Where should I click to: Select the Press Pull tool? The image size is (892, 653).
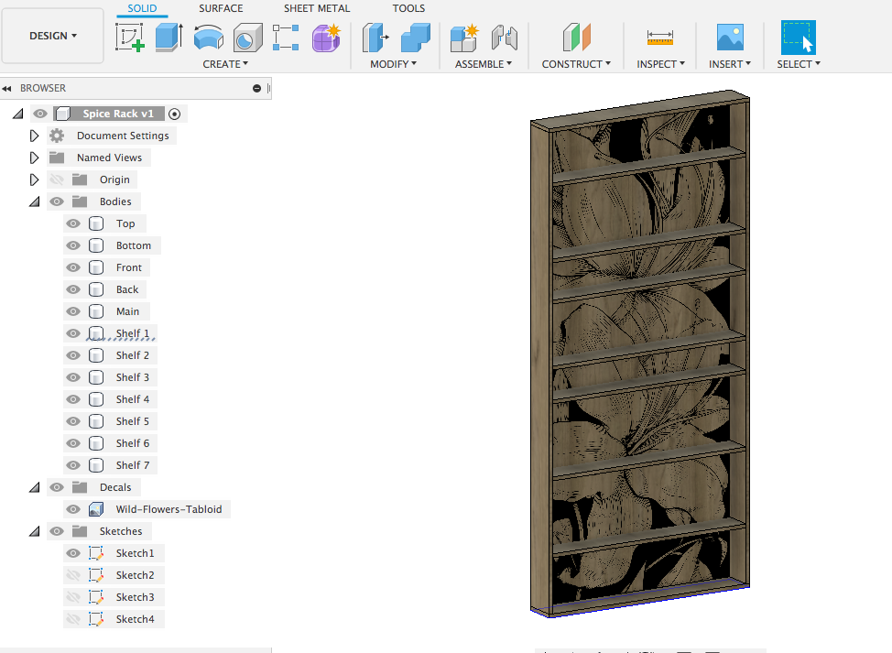375,38
